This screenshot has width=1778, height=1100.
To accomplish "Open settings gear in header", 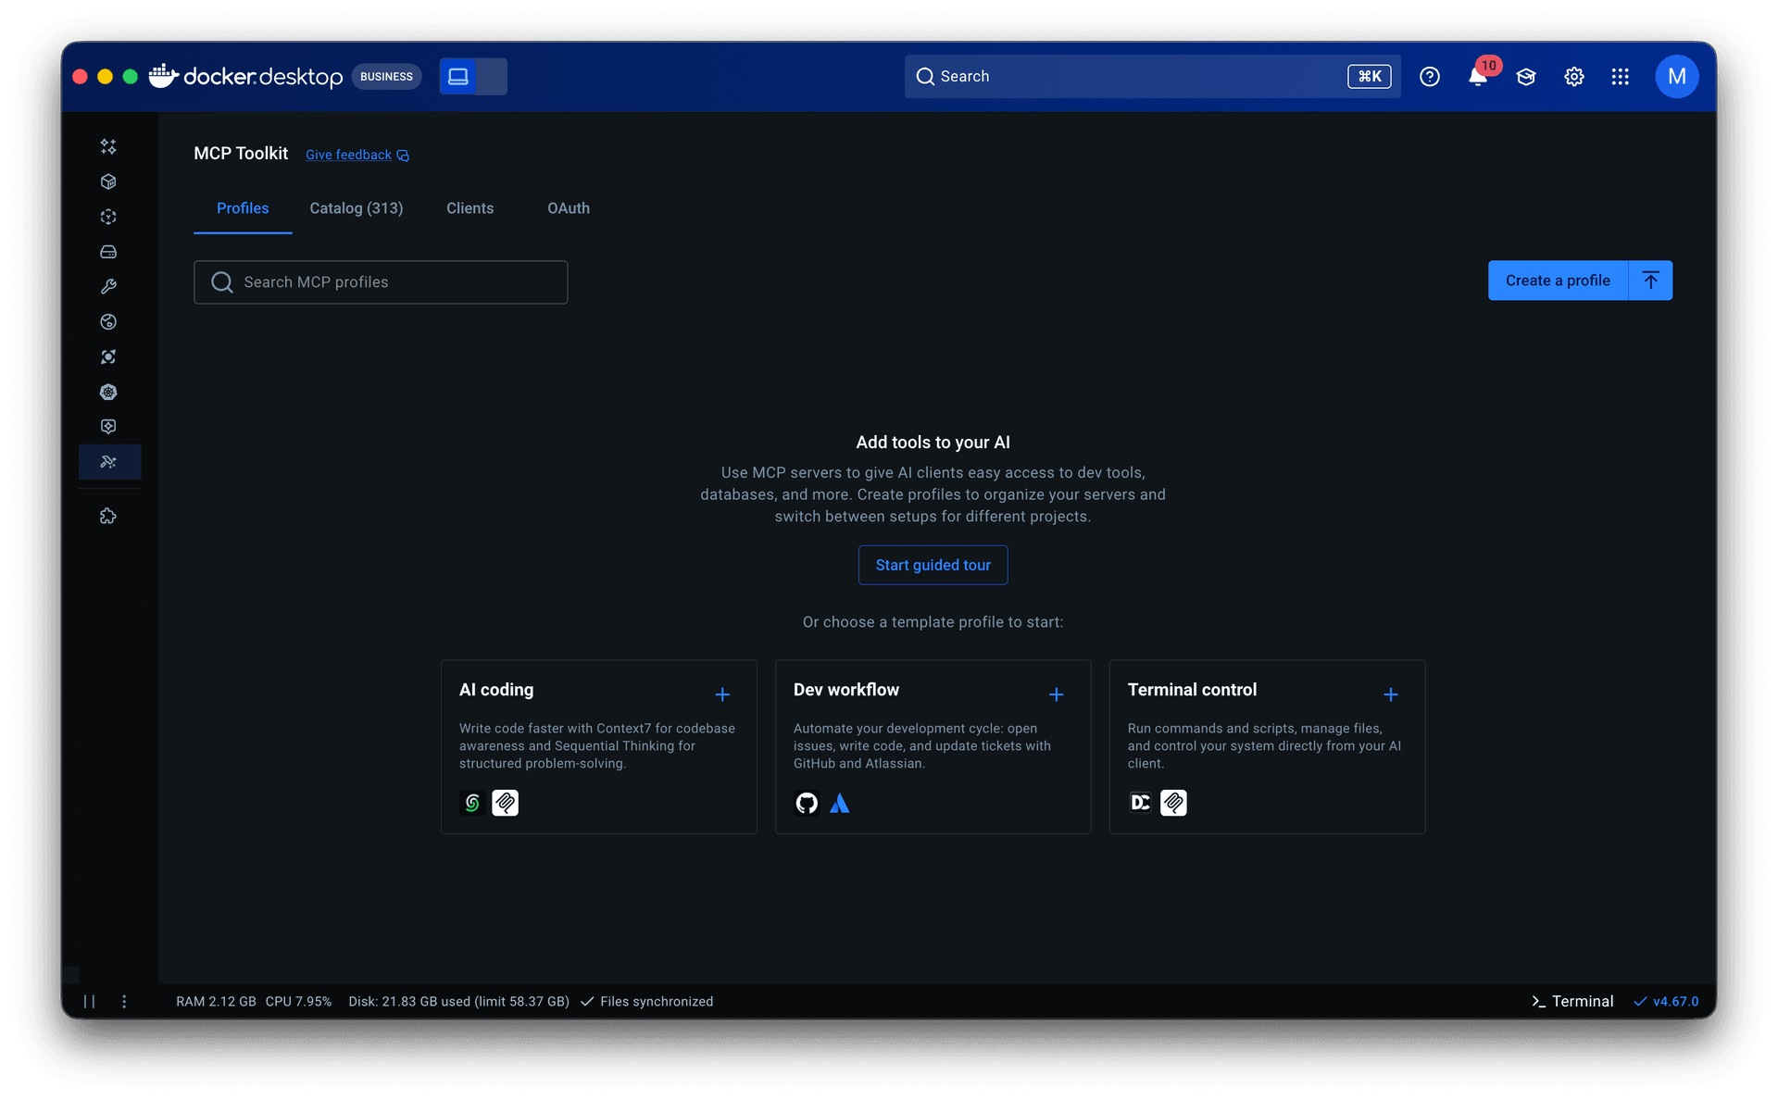I will coord(1574,77).
